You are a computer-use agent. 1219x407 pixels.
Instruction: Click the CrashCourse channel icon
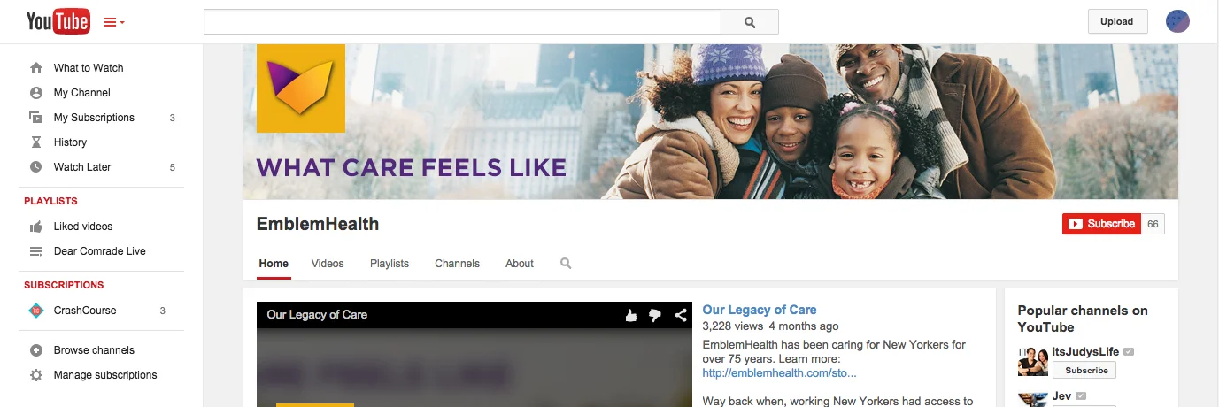[36, 311]
